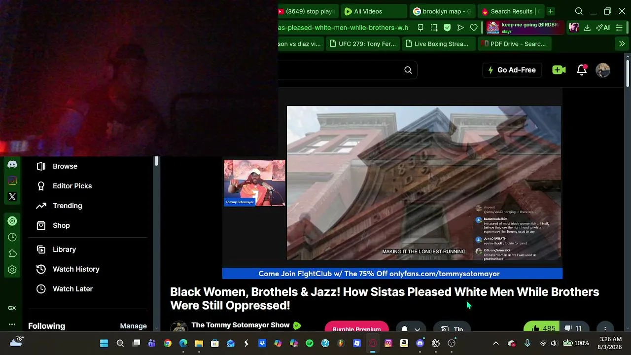Open the browser easy setup sliders icon
Image resolution: width=631 pixels, height=355 pixels.
619,28
